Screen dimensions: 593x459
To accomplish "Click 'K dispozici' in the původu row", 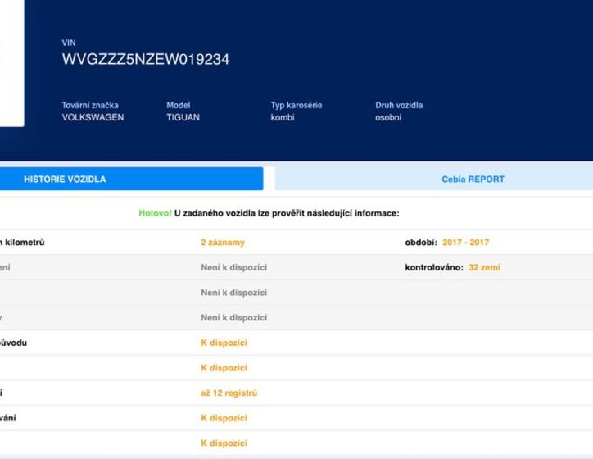I will [x=224, y=343].
